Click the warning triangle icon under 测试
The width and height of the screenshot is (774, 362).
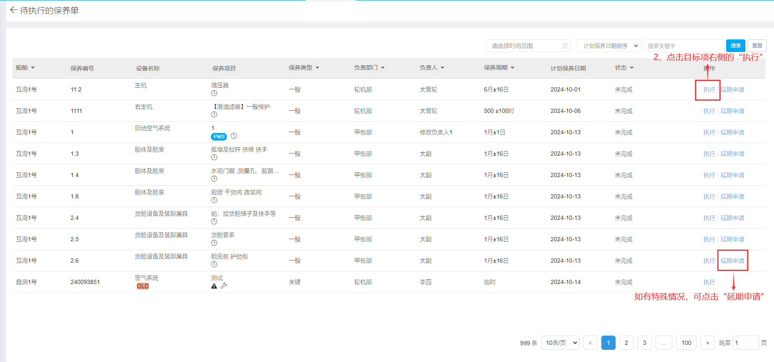pyautogui.click(x=214, y=286)
